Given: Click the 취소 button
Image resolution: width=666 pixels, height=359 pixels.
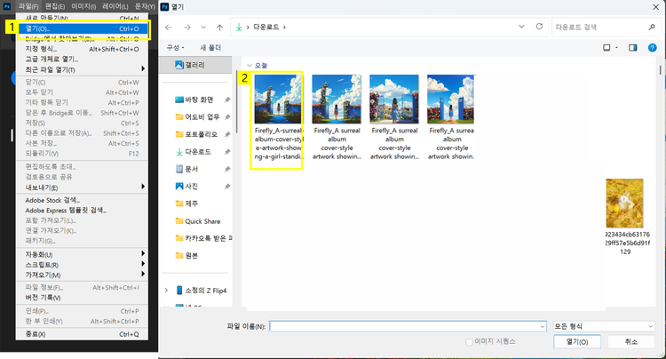Looking at the screenshot, I should pyautogui.click(x=630, y=341).
